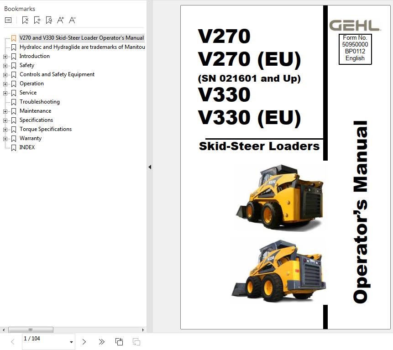The width and height of the screenshot is (393, 350).
Task: Go to the INDEX bookmark
Action: 27,147
